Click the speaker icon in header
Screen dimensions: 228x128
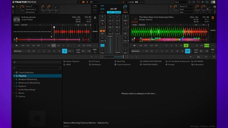click(87, 2)
